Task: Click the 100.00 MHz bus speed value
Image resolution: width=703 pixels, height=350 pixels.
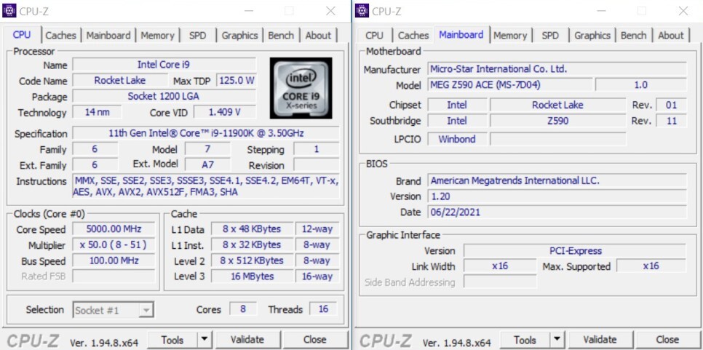Action: [x=114, y=260]
